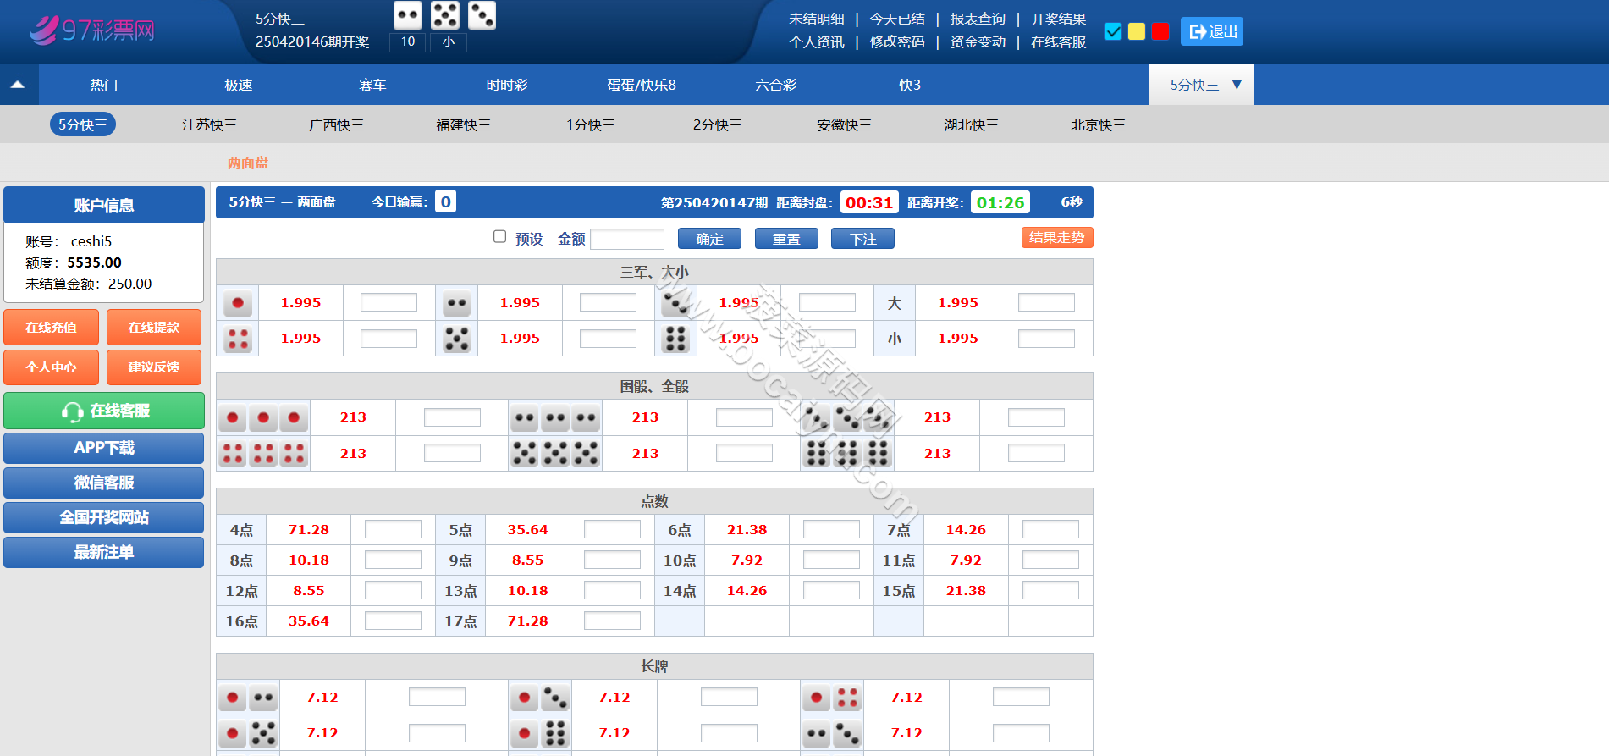
Task: Click the APP下载 button
Action: pos(104,448)
